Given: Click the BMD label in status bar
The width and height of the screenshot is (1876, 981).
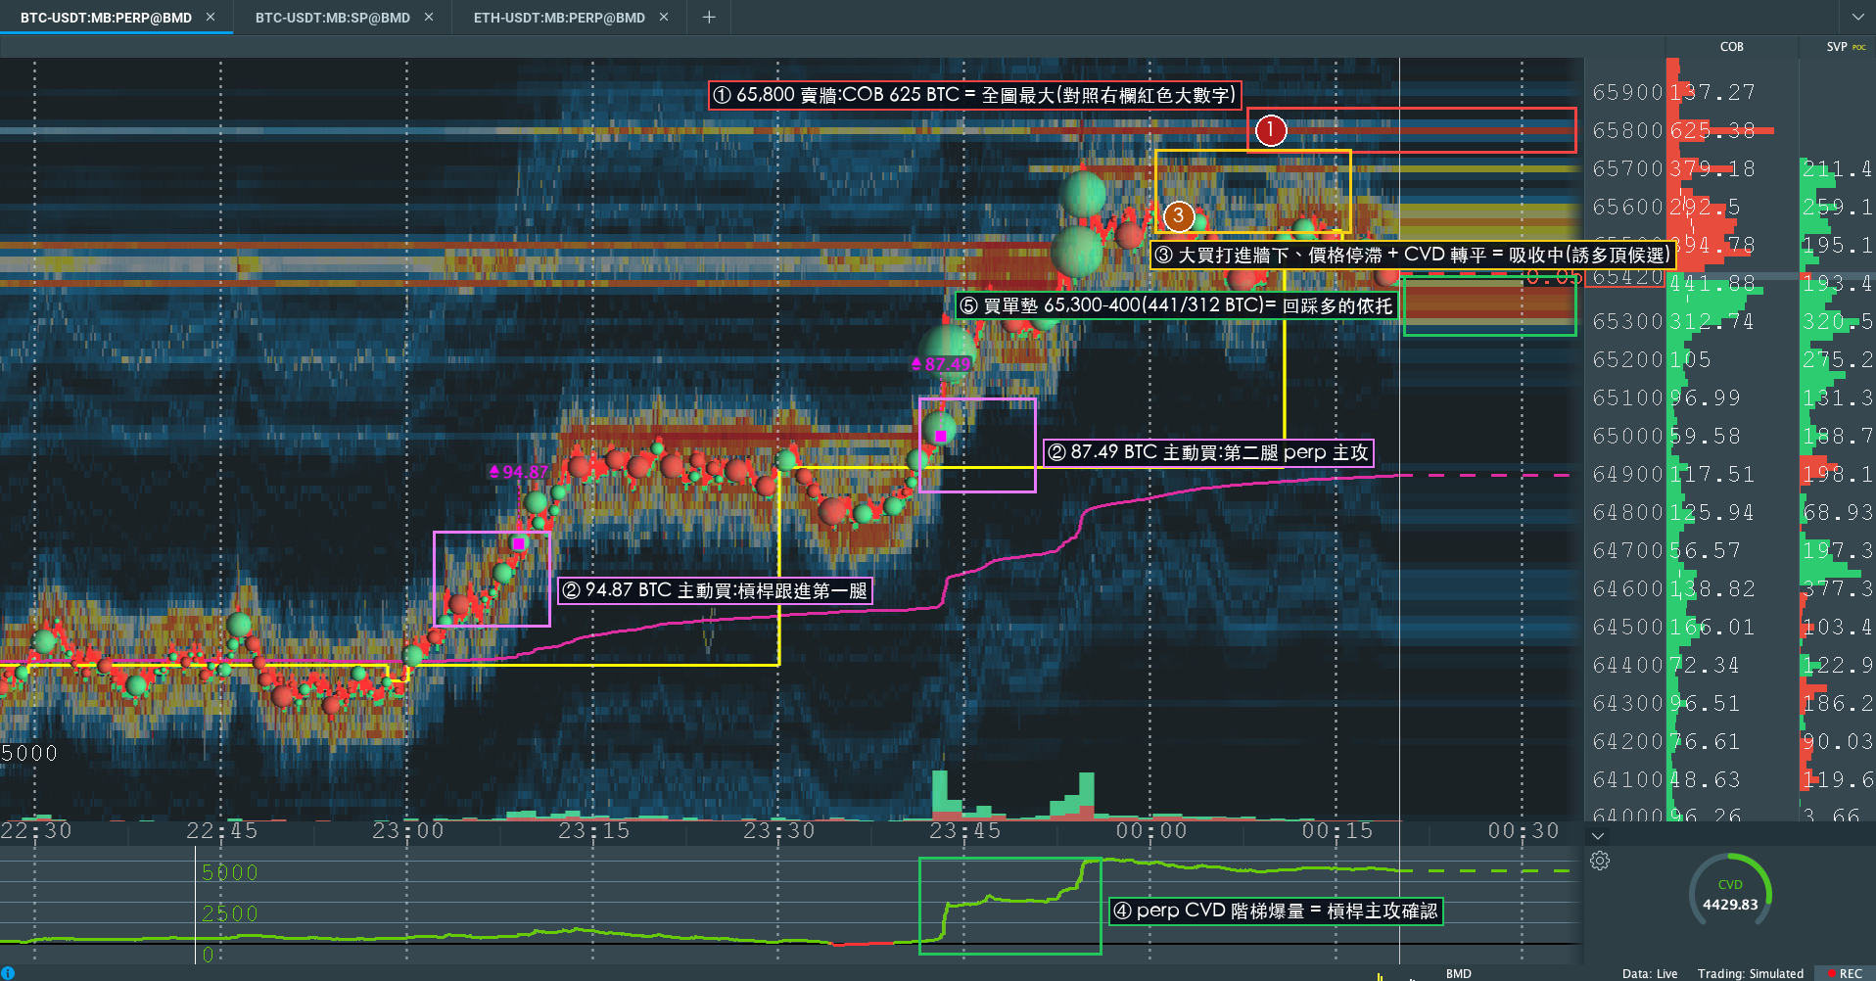Looking at the screenshot, I should [x=1459, y=973].
